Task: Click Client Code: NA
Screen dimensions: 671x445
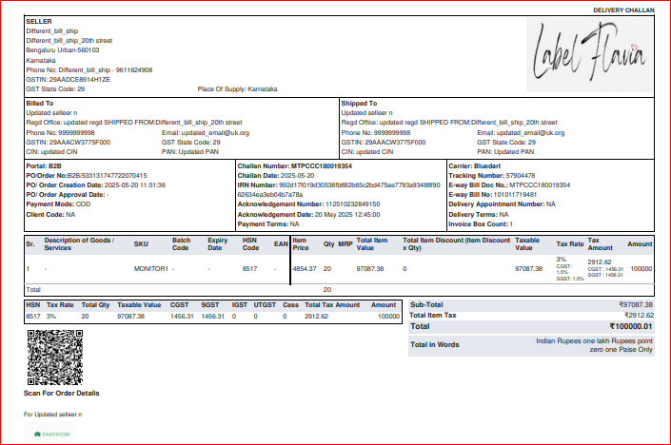Action: click(50, 215)
